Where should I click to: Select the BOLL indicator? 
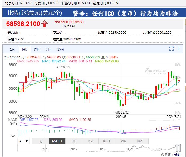tap(107, 141)
